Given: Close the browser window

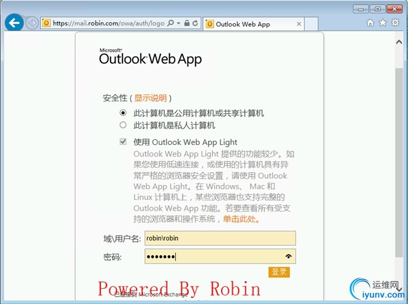Looking at the screenshot, I should 394,9.
